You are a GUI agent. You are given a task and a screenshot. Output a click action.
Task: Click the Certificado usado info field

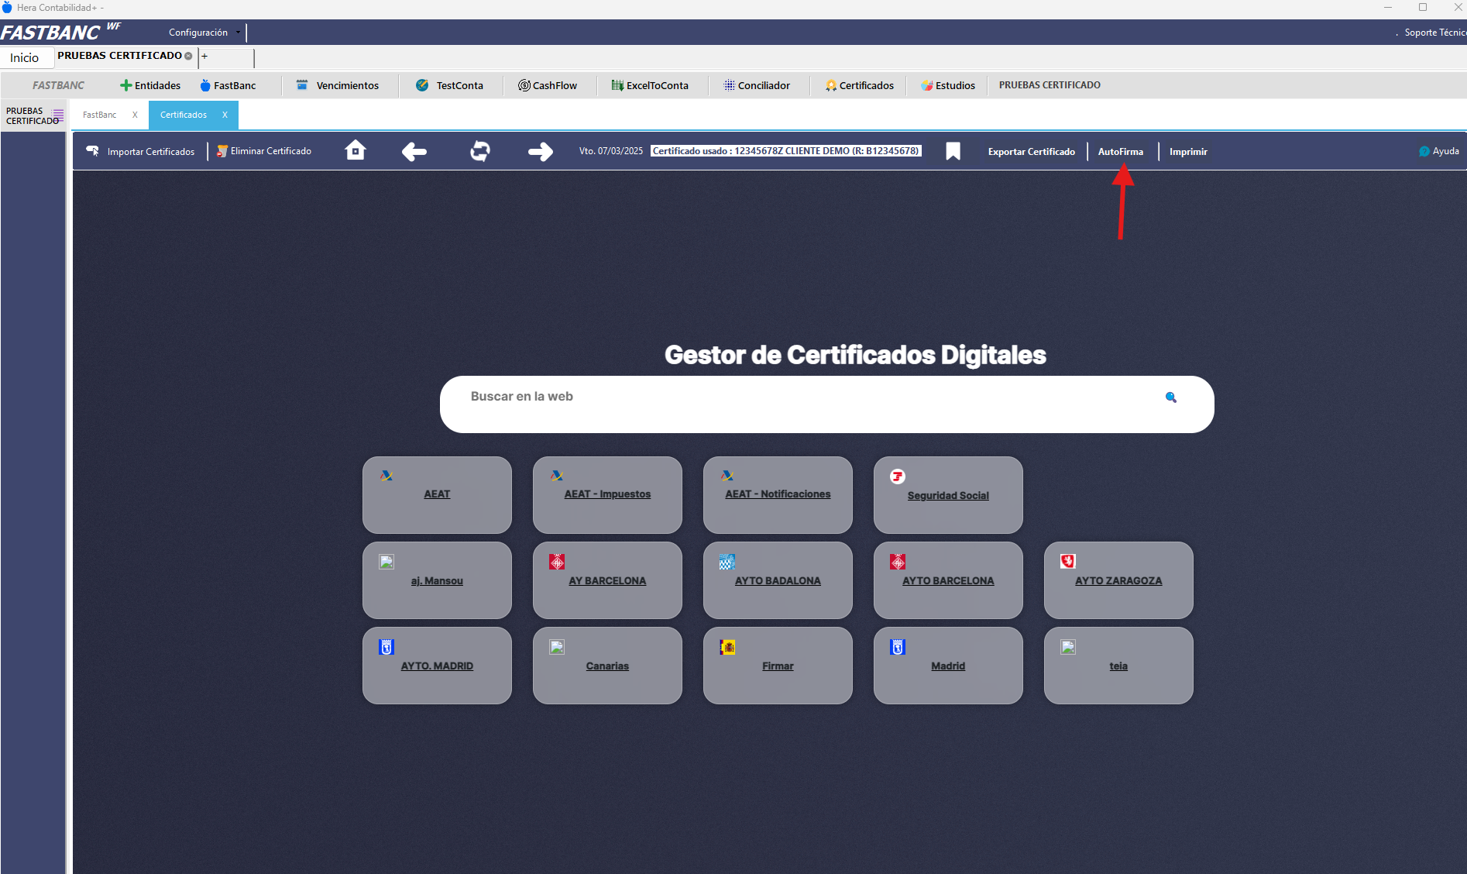pos(786,151)
